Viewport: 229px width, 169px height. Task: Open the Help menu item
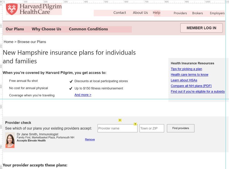[156, 13]
